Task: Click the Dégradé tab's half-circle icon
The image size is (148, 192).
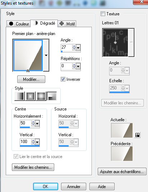Action: tap(36, 23)
